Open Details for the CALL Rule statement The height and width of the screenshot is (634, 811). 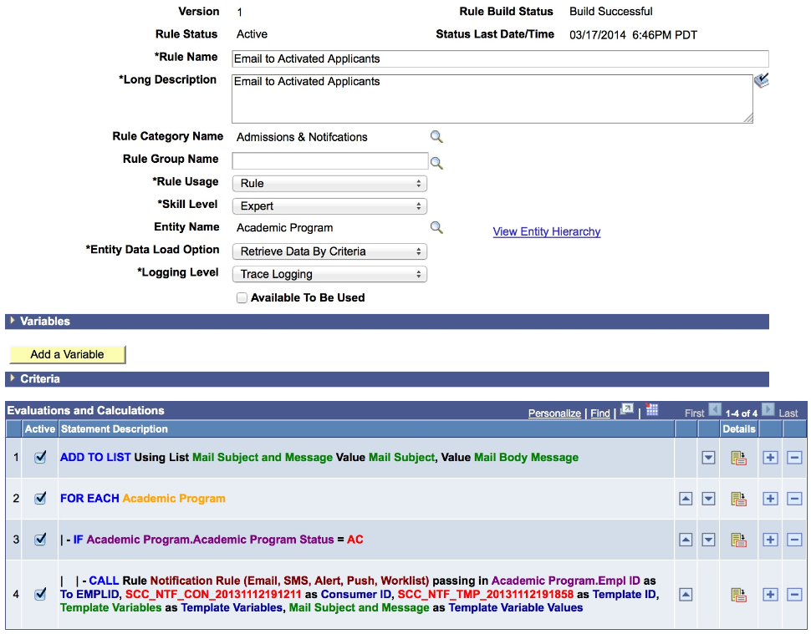coord(739,592)
